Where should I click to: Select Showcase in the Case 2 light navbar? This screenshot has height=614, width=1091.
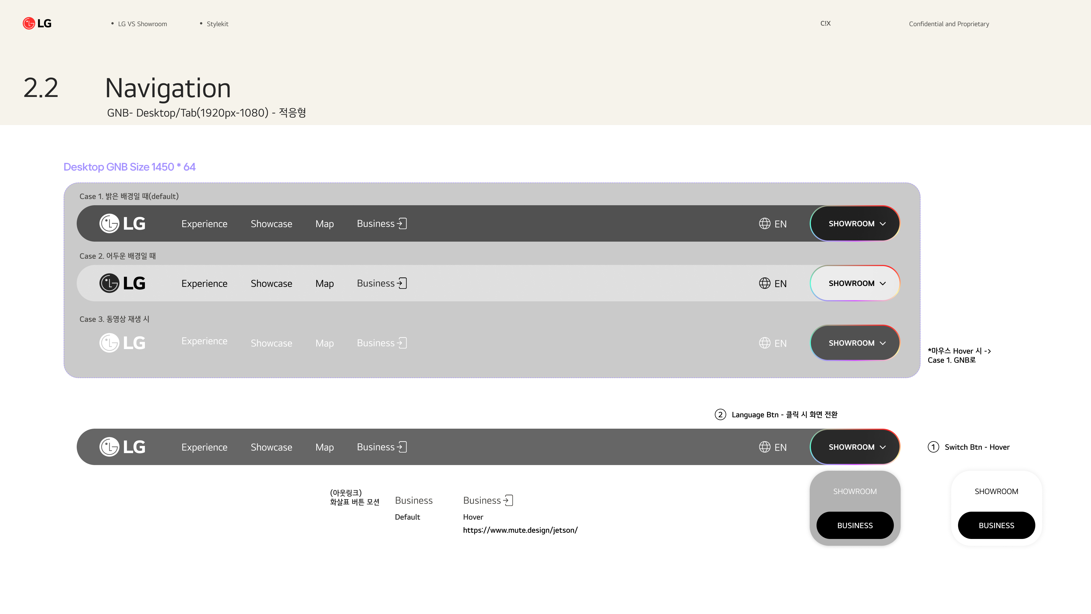(271, 283)
